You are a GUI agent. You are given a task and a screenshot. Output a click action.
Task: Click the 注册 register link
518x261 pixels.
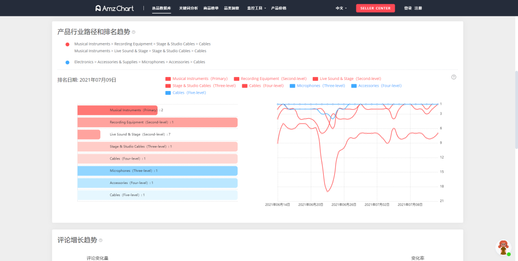pos(418,8)
